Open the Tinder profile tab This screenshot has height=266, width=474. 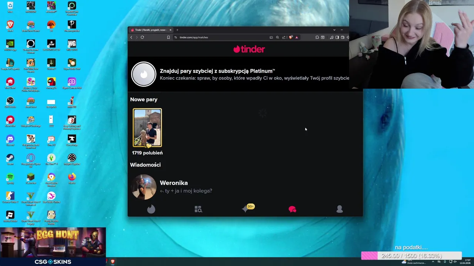coord(340,209)
